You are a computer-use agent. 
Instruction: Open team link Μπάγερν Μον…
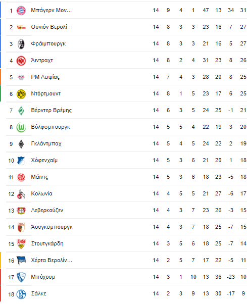point(52,10)
